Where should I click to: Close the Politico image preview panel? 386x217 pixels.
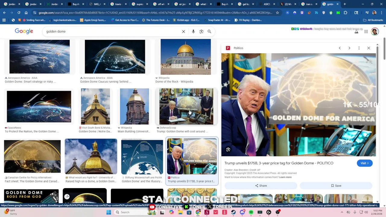tap(369, 48)
